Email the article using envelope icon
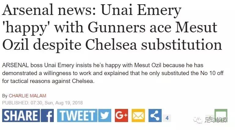Image resolution: width=235 pixels, height=130 pixels. click(138, 116)
